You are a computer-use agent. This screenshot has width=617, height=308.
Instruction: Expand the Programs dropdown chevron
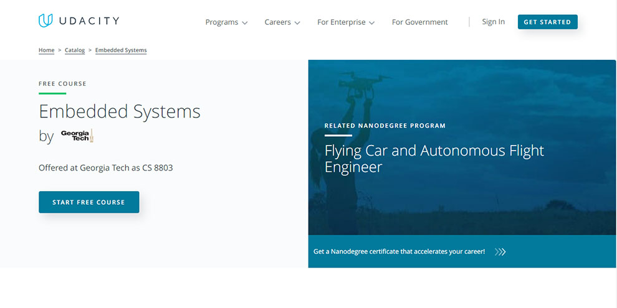(x=245, y=23)
